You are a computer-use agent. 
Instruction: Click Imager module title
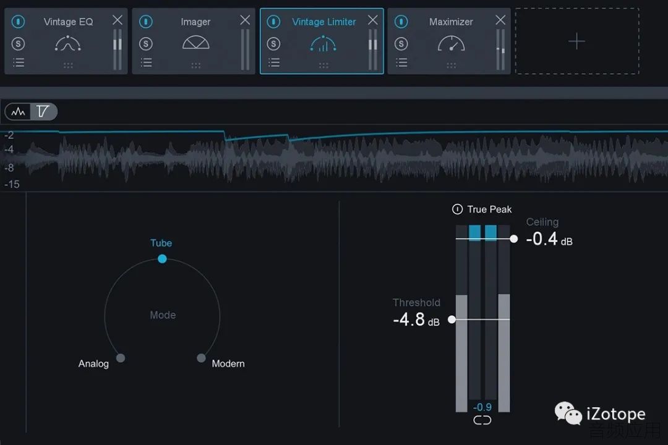click(195, 21)
